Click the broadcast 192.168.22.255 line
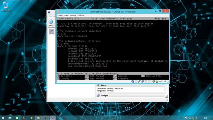The image size is (213, 120). coord(85,56)
